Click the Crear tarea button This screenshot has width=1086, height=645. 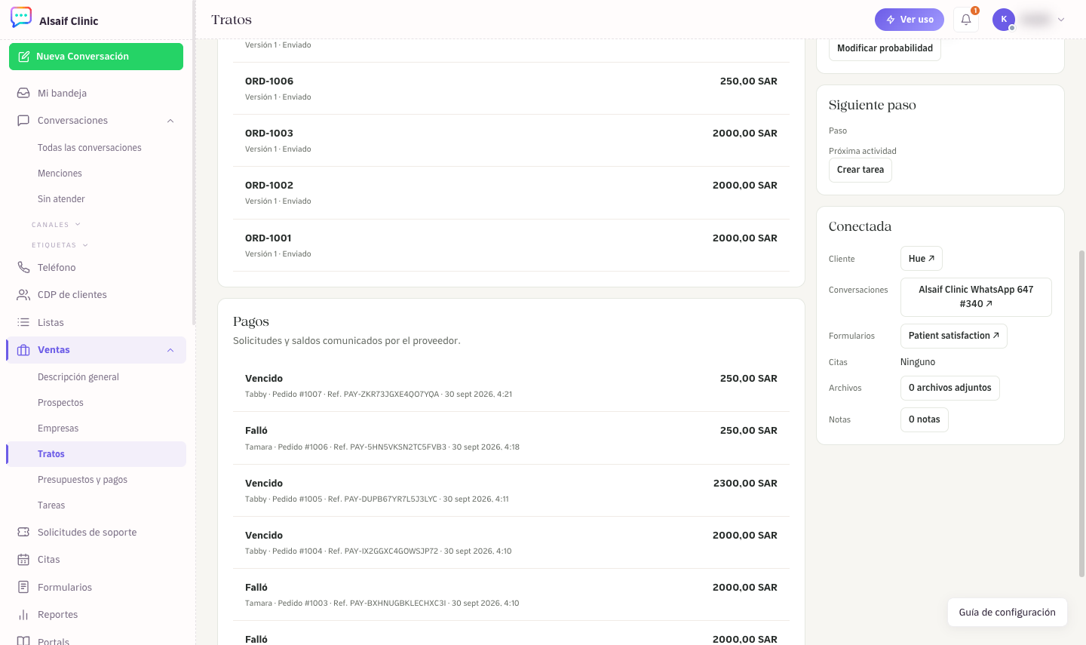[861, 170]
